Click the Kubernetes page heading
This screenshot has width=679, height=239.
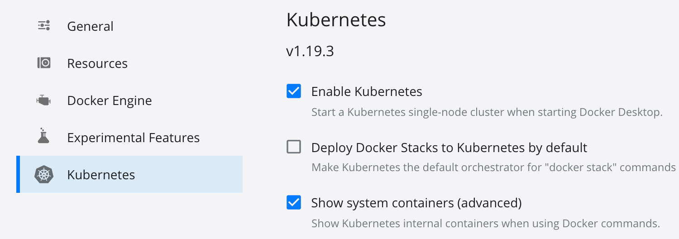click(336, 20)
